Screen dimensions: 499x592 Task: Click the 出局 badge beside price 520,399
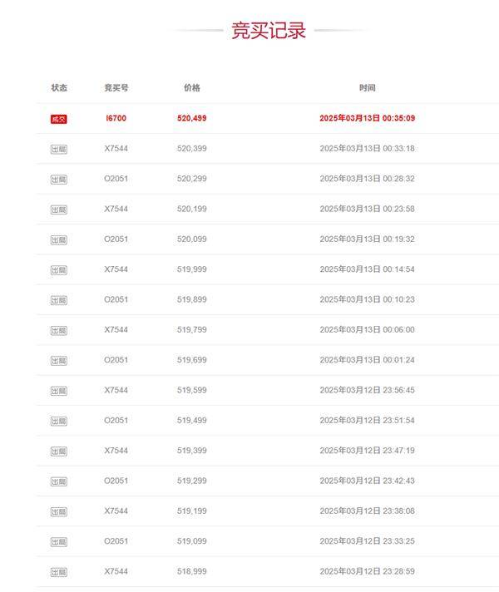coord(58,150)
